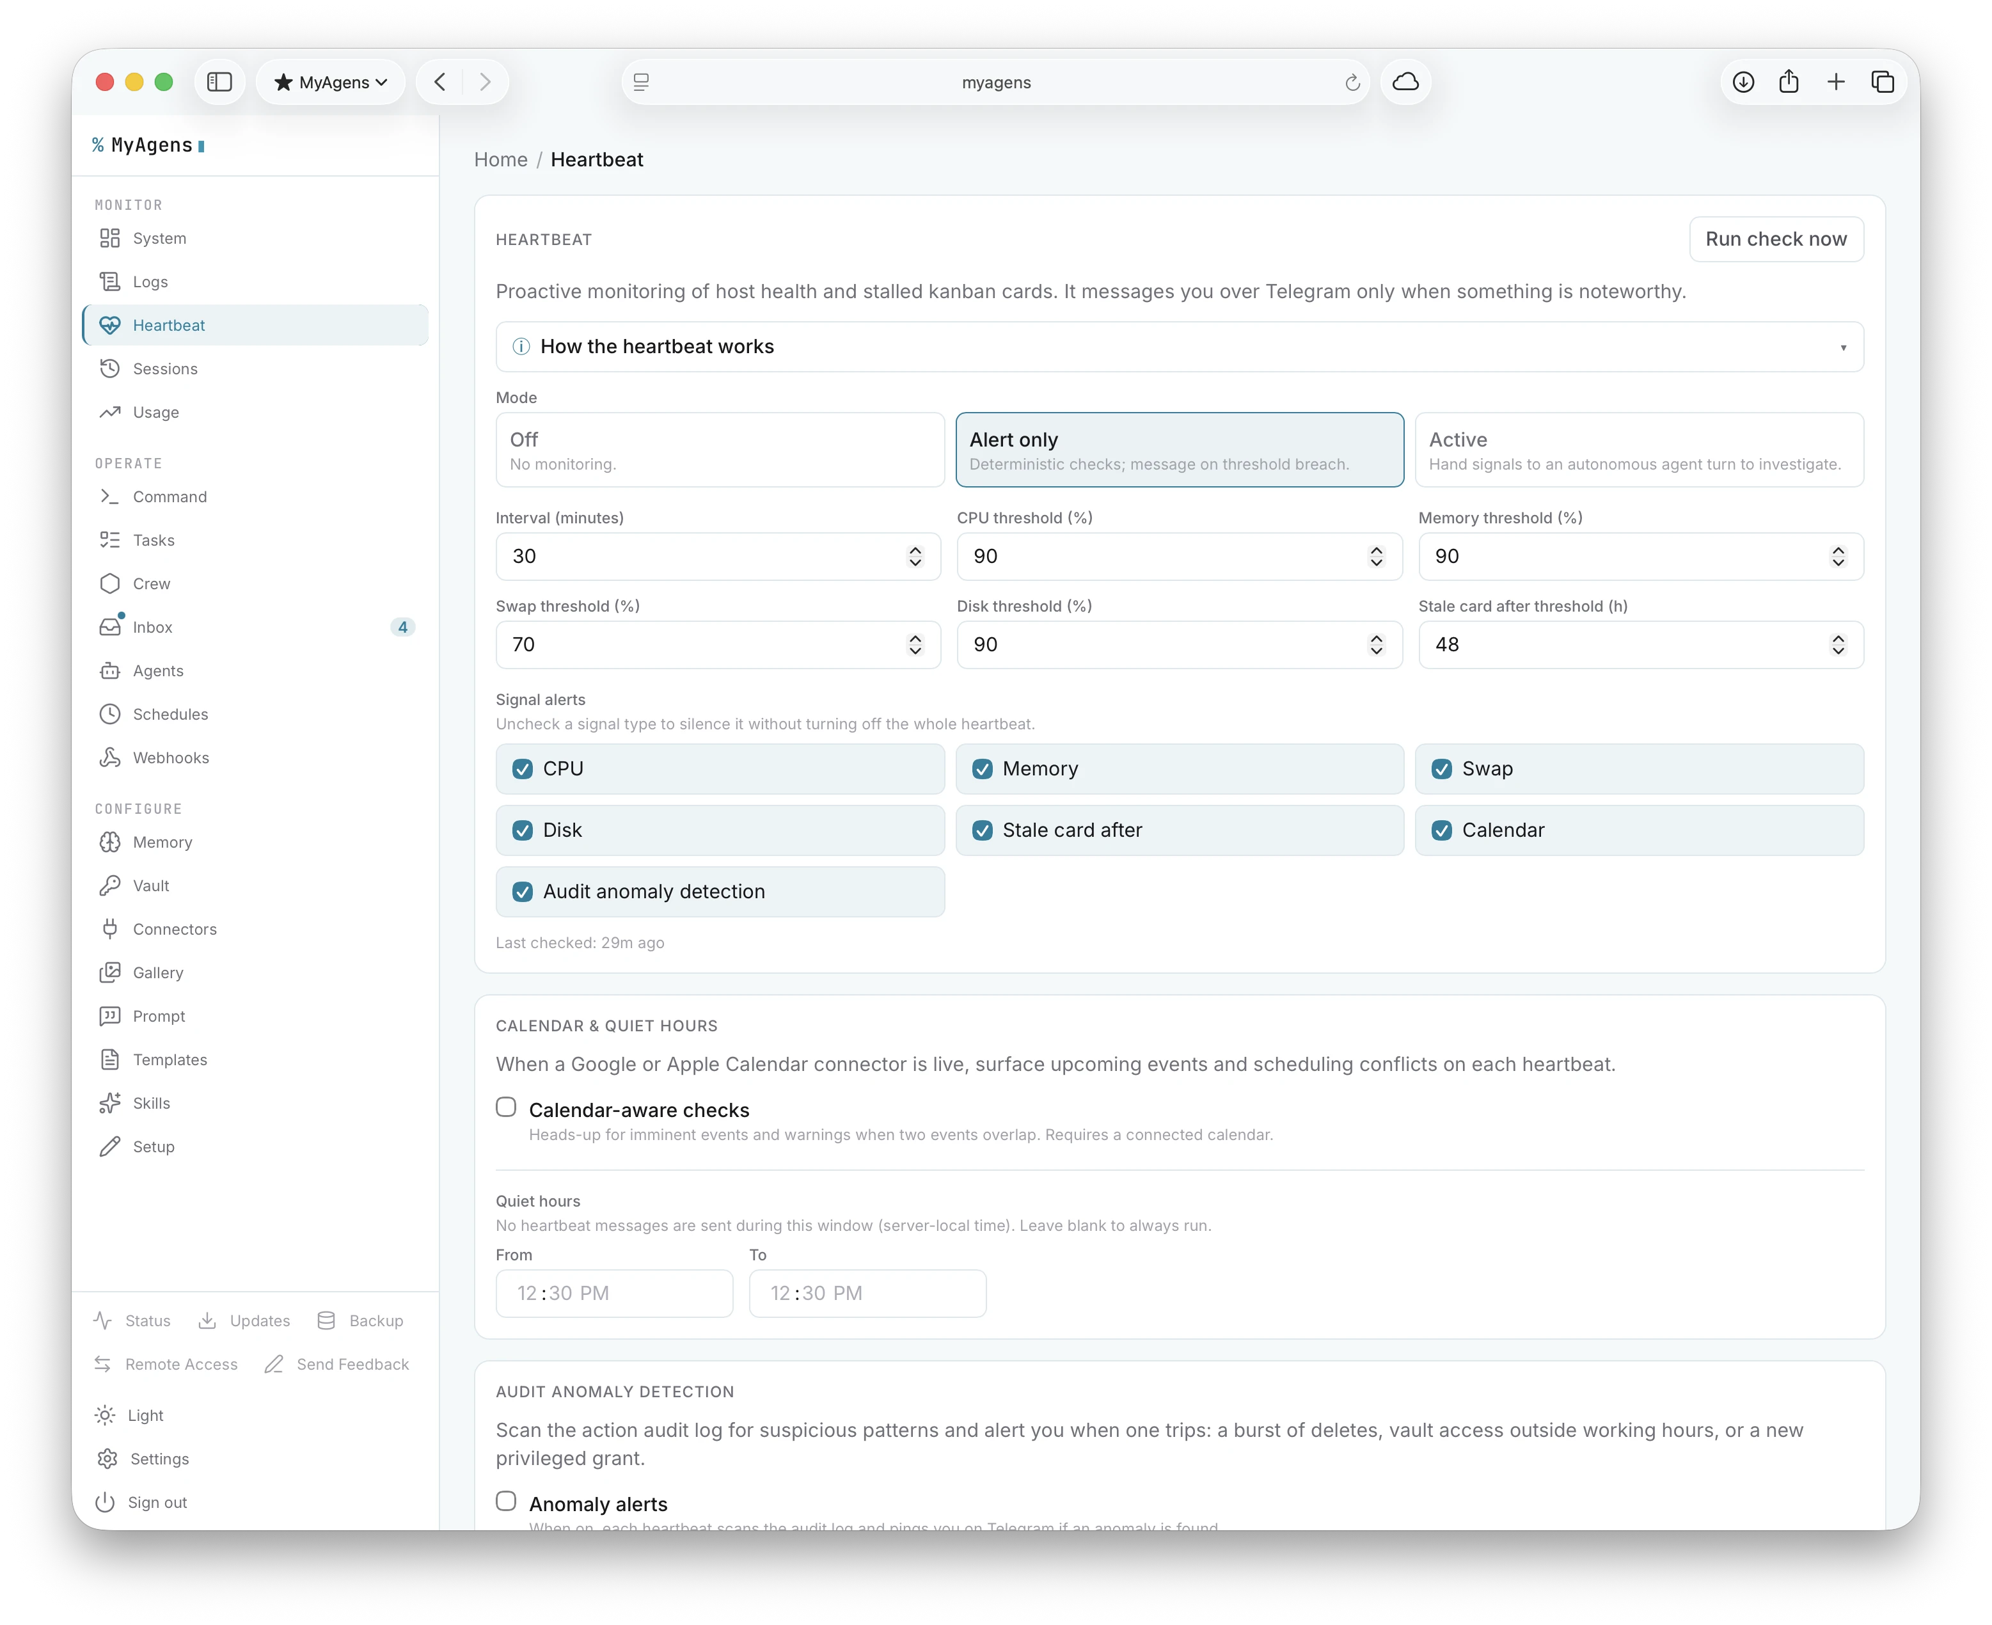1992x1625 pixels.
Task: Click the Gallery images icon
Action: (109, 972)
